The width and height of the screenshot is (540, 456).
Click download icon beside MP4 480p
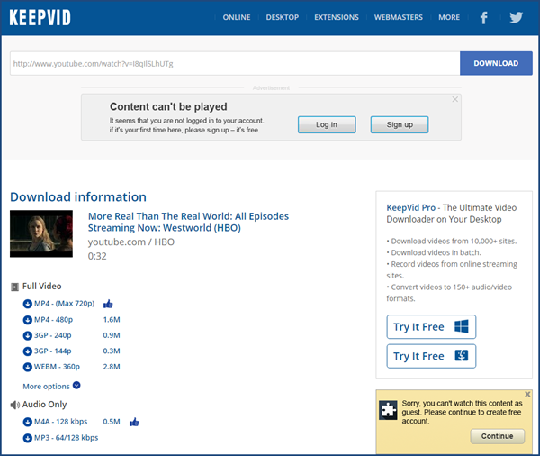[x=27, y=320]
